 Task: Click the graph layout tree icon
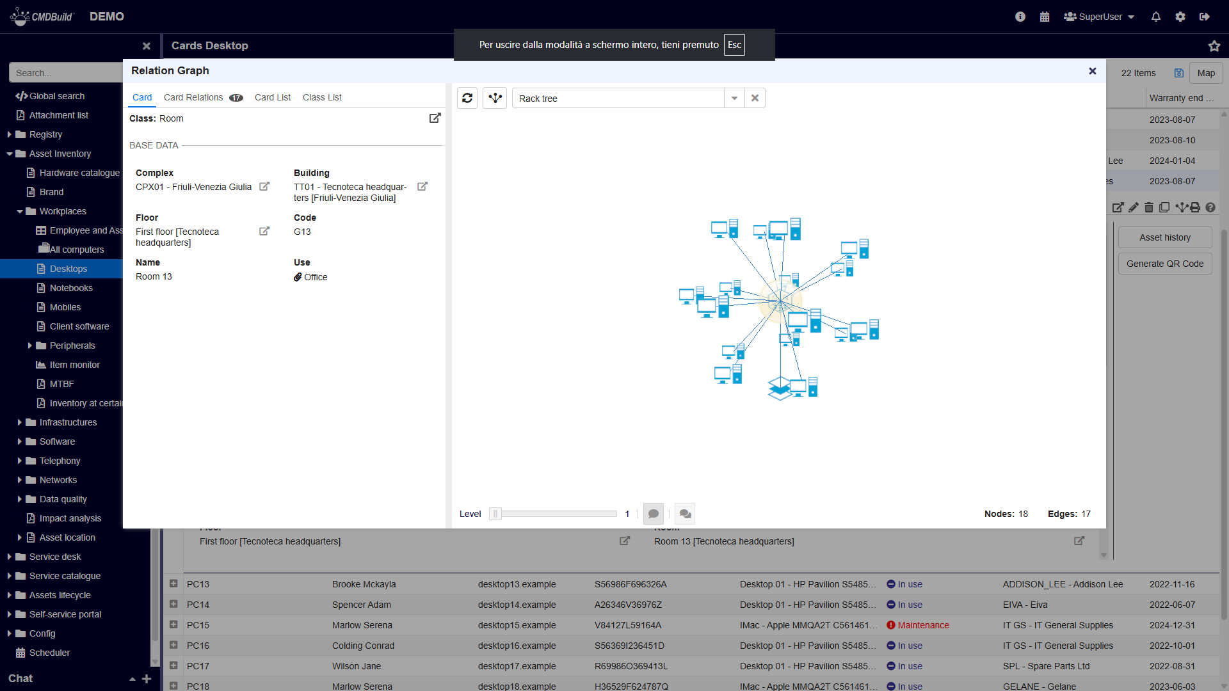(x=495, y=98)
